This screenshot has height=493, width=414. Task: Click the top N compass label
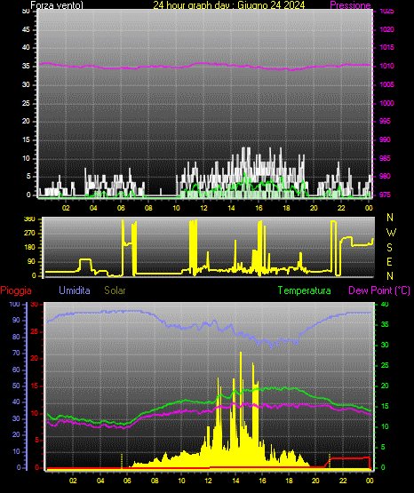click(x=390, y=218)
